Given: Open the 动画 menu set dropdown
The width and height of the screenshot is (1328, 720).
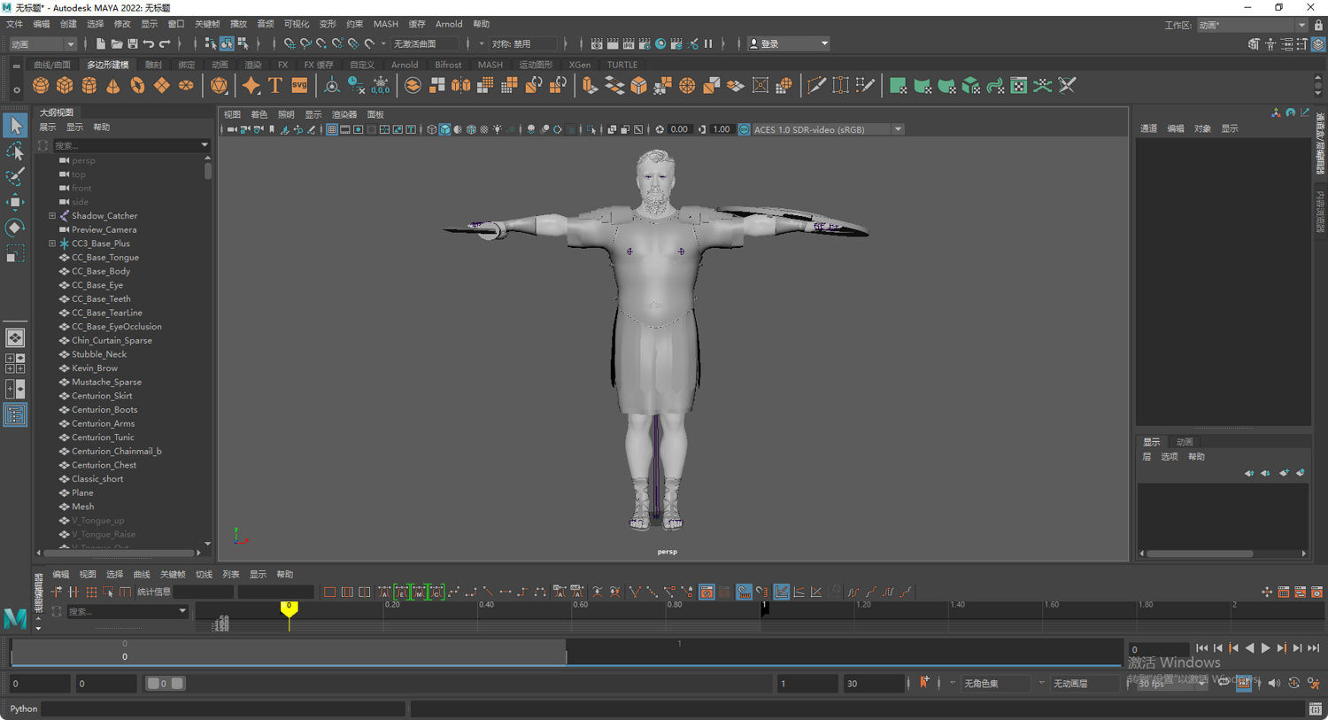Looking at the screenshot, I should [42, 43].
